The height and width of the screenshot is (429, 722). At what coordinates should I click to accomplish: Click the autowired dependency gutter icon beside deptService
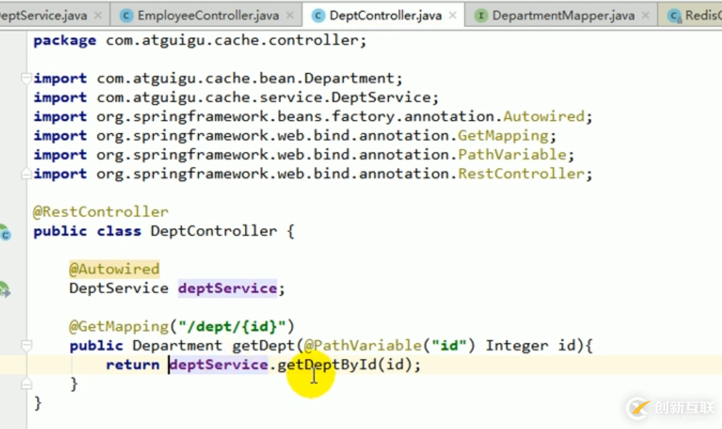click(4, 290)
